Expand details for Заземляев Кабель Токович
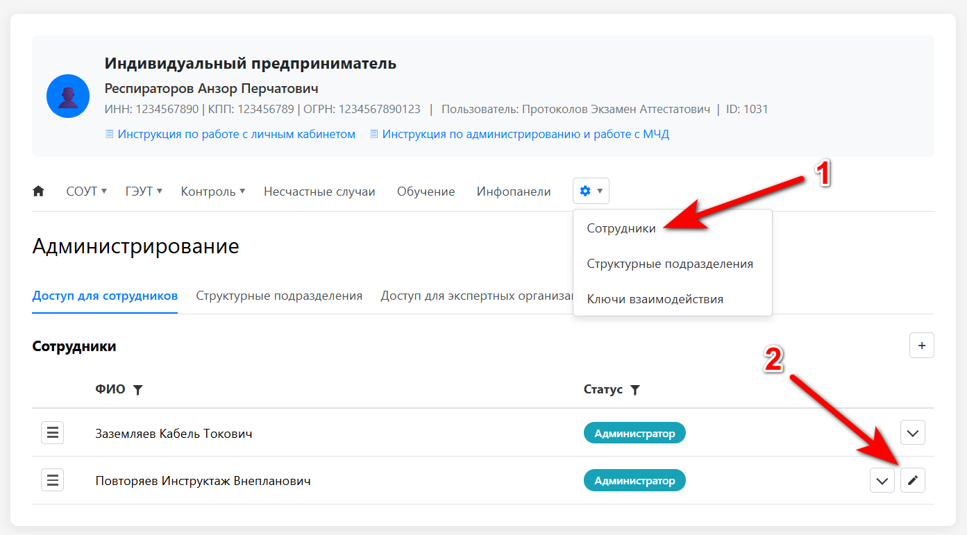The width and height of the screenshot is (967, 535). pos(913,433)
